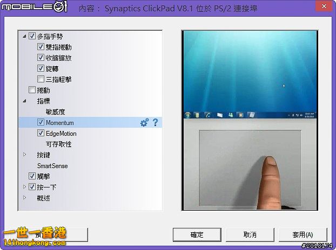The height and width of the screenshot is (250, 336).
Task: Toggle the EdgeMotion checkbox
Action: point(41,133)
